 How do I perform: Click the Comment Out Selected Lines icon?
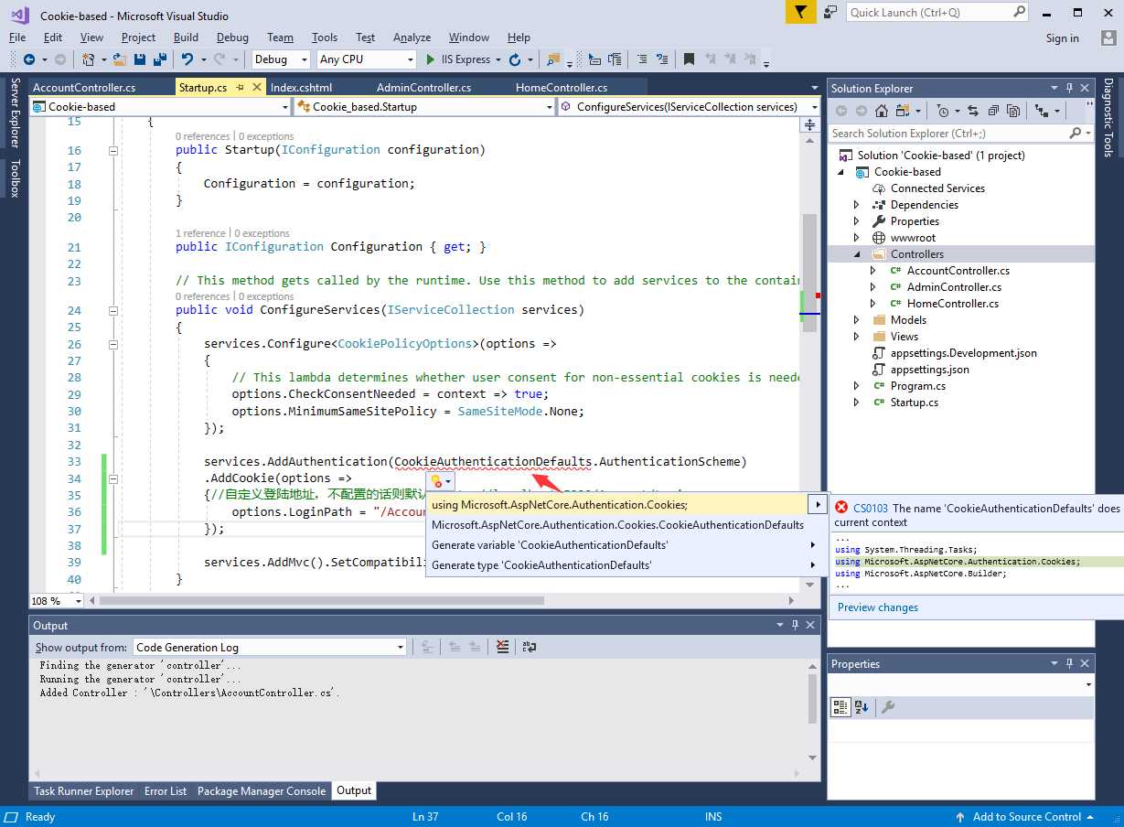(641, 59)
